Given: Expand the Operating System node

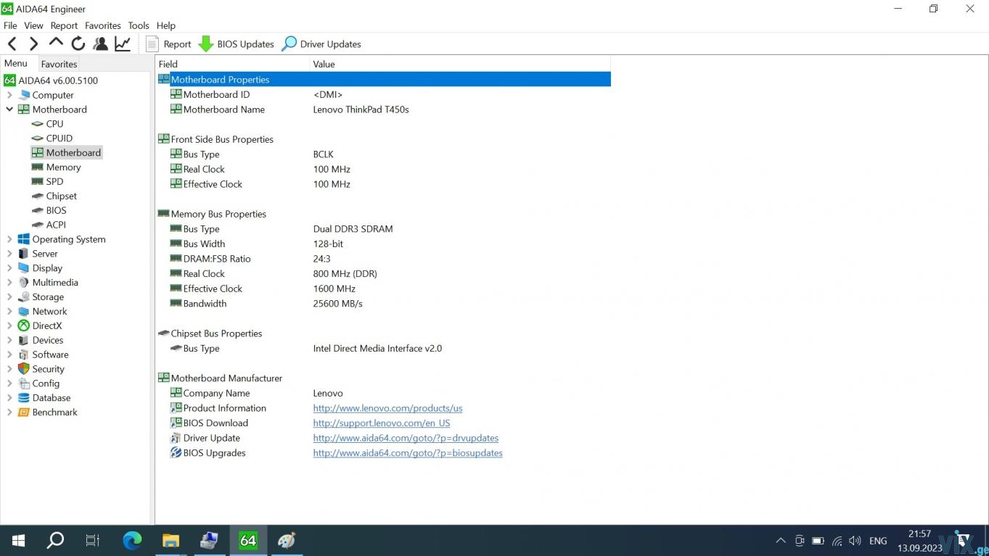Looking at the screenshot, I should (x=9, y=239).
